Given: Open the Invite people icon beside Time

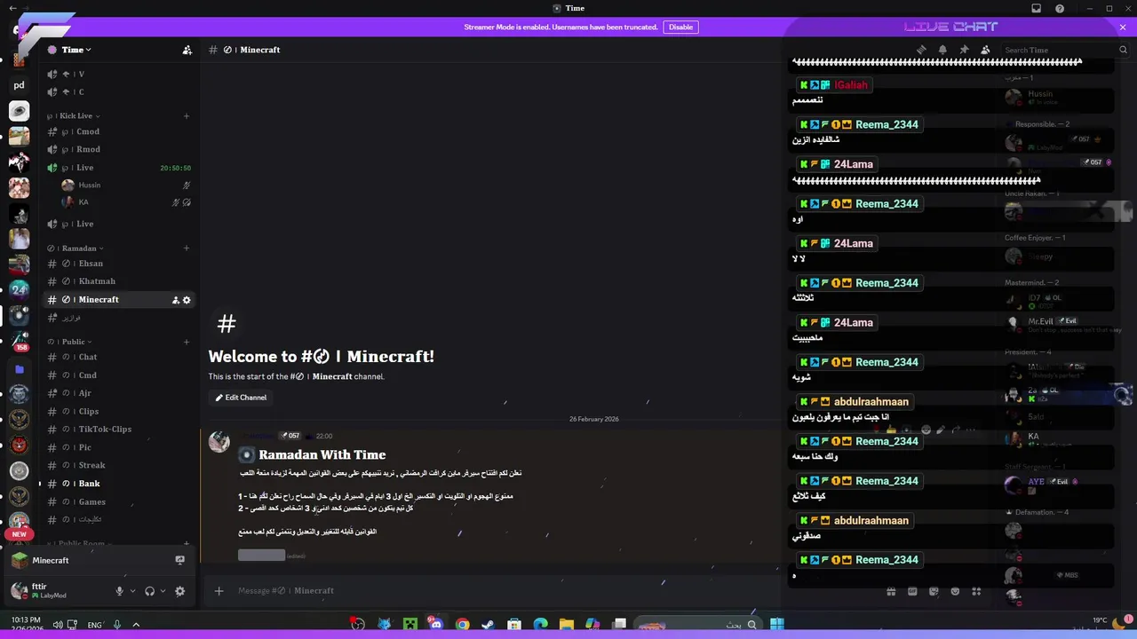Looking at the screenshot, I should coord(187,50).
